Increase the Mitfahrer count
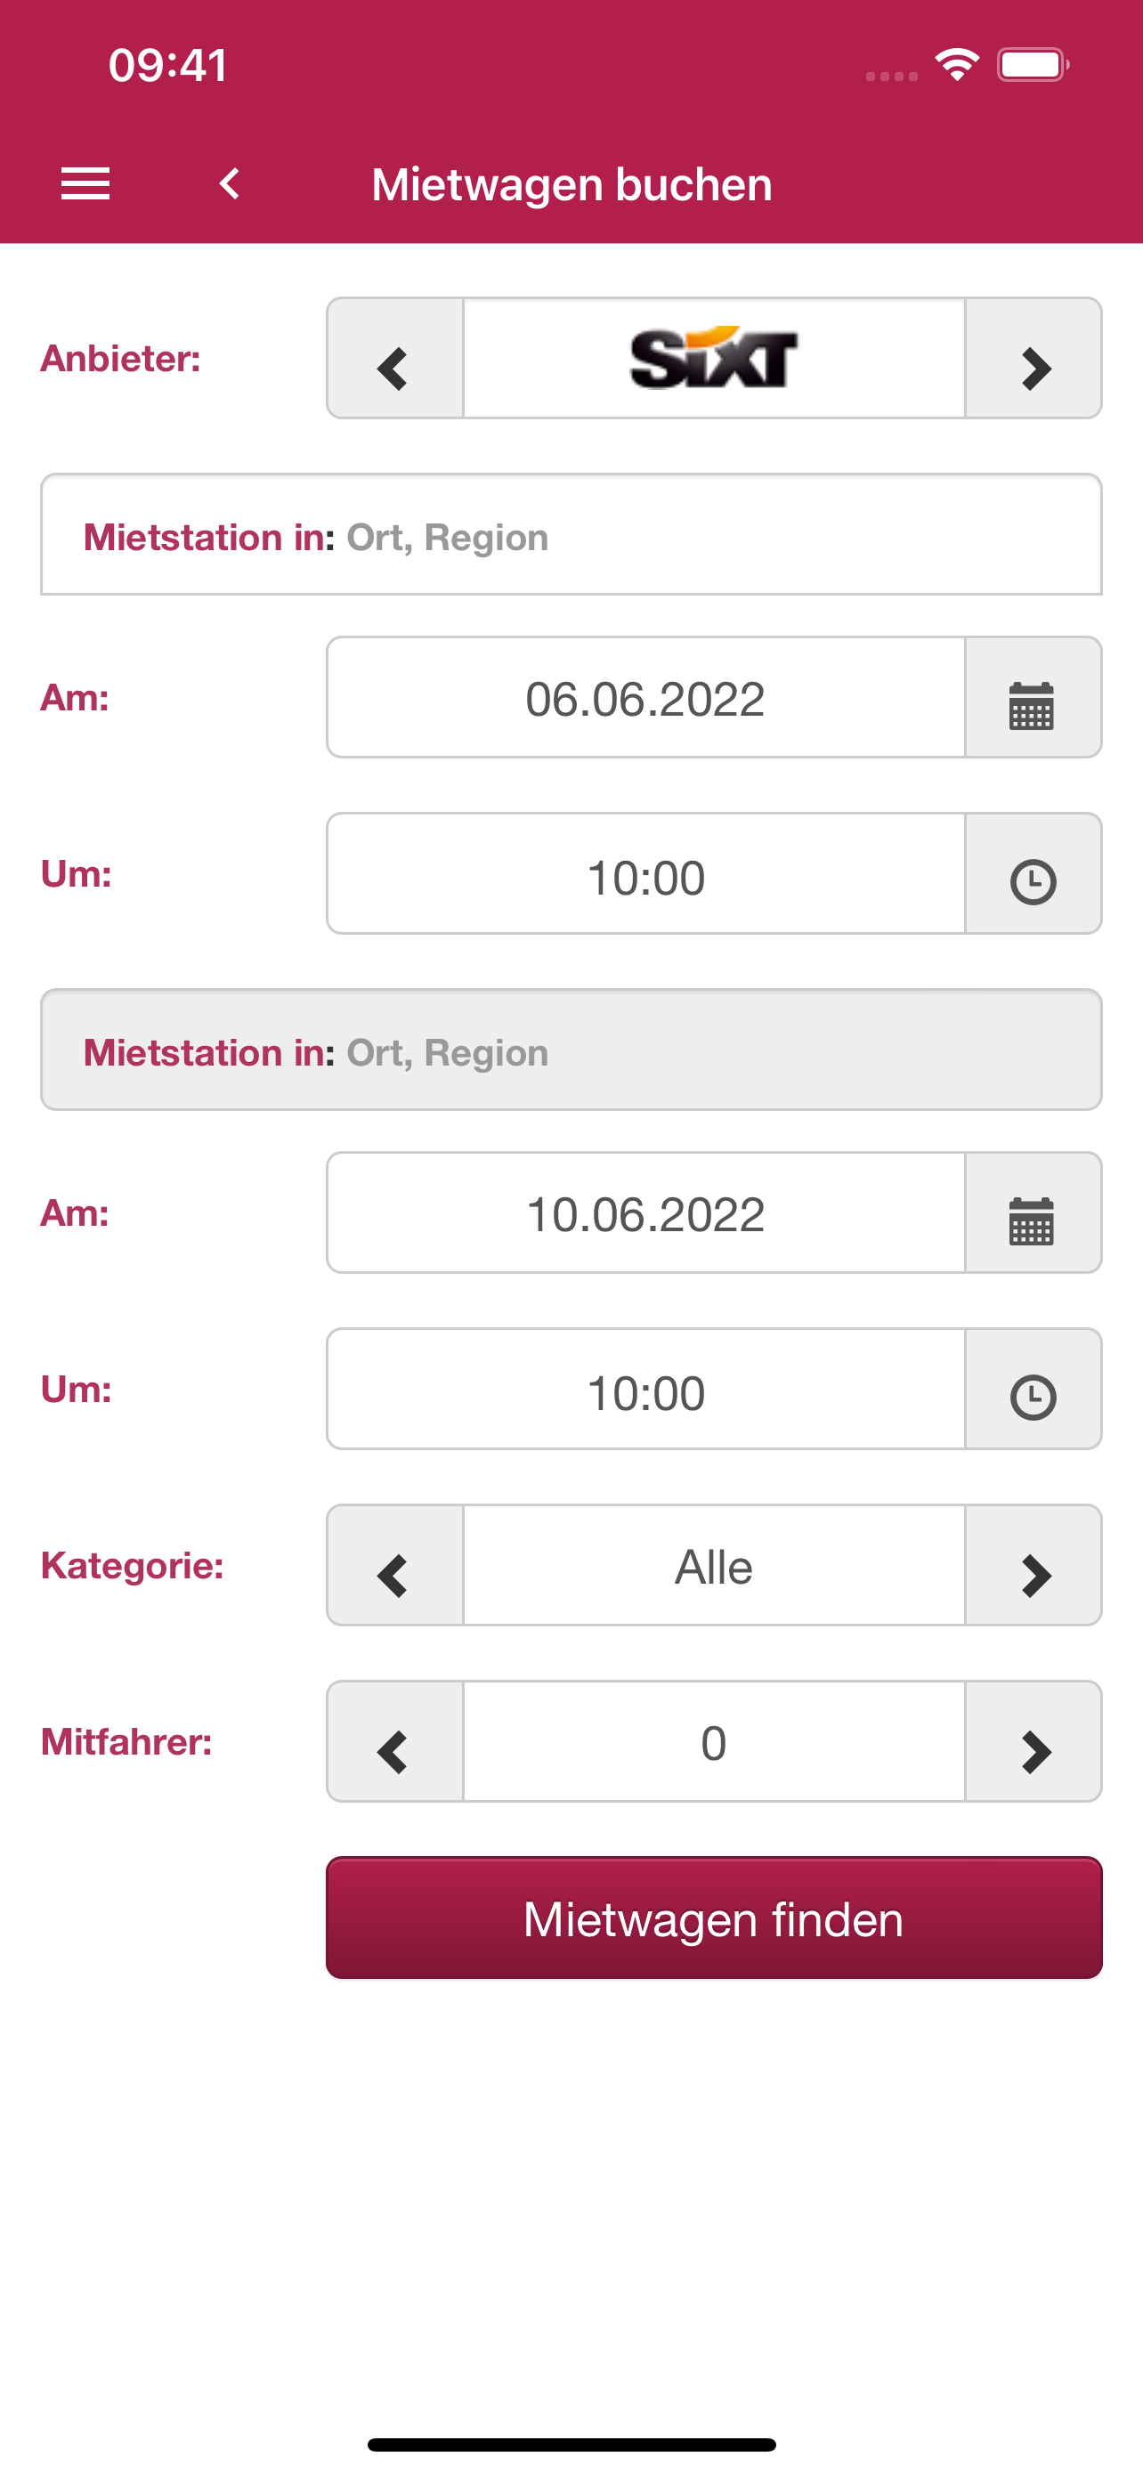Viewport: 1143px width, 2473px height. (1033, 1741)
